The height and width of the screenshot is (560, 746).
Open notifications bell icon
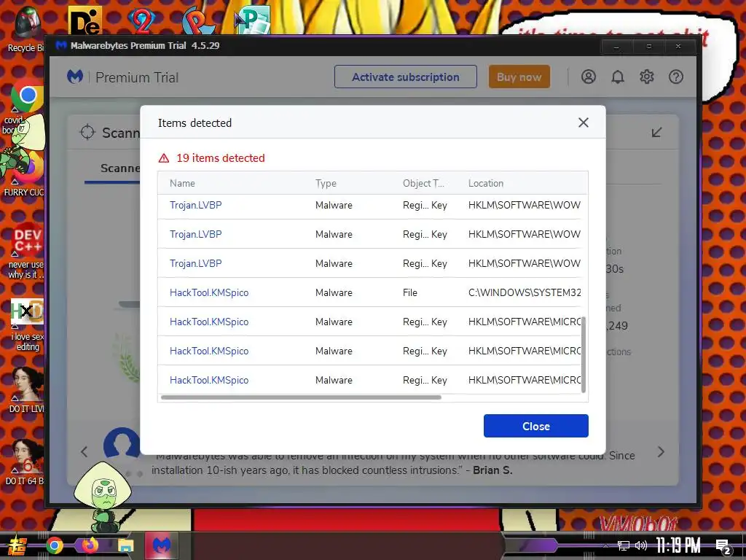point(618,77)
